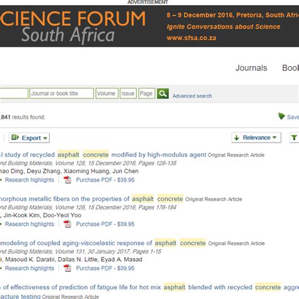The height and width of the screenshot is (299, 299).
Task: Click the Save search tag icon
Action: click(281, 116)
